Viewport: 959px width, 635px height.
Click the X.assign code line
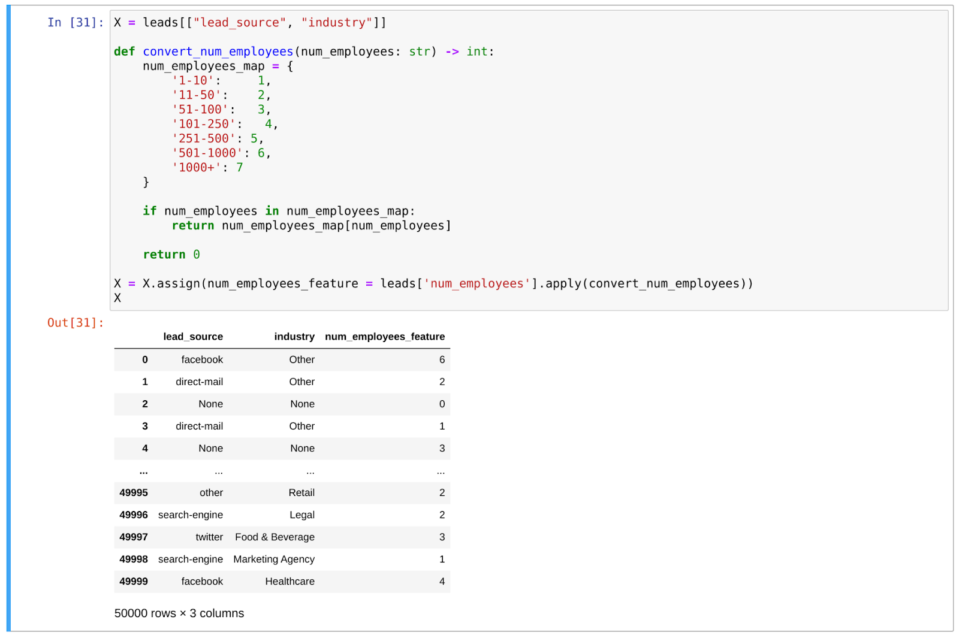coord(433,283)
